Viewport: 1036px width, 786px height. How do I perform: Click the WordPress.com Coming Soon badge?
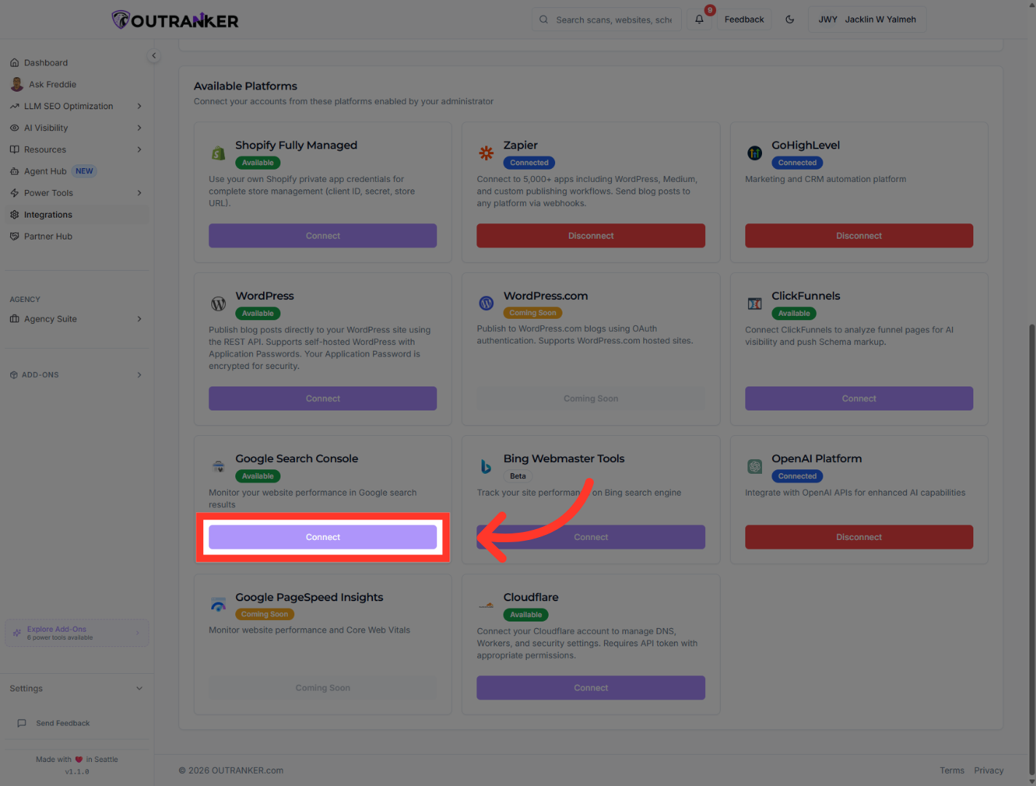point(533,313)
